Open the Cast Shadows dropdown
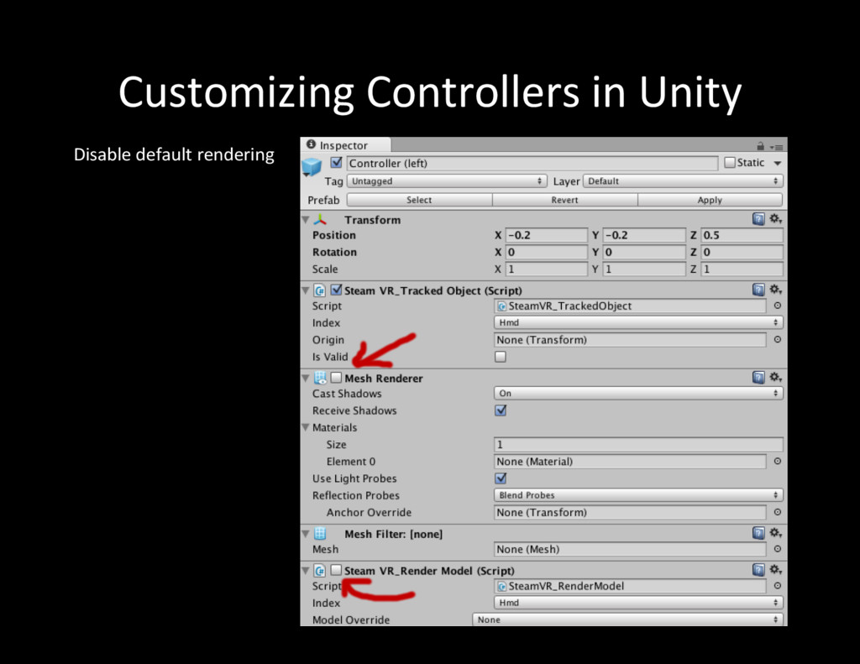The height and width of the screenshot is (664, 860). (x=638, y=393)
